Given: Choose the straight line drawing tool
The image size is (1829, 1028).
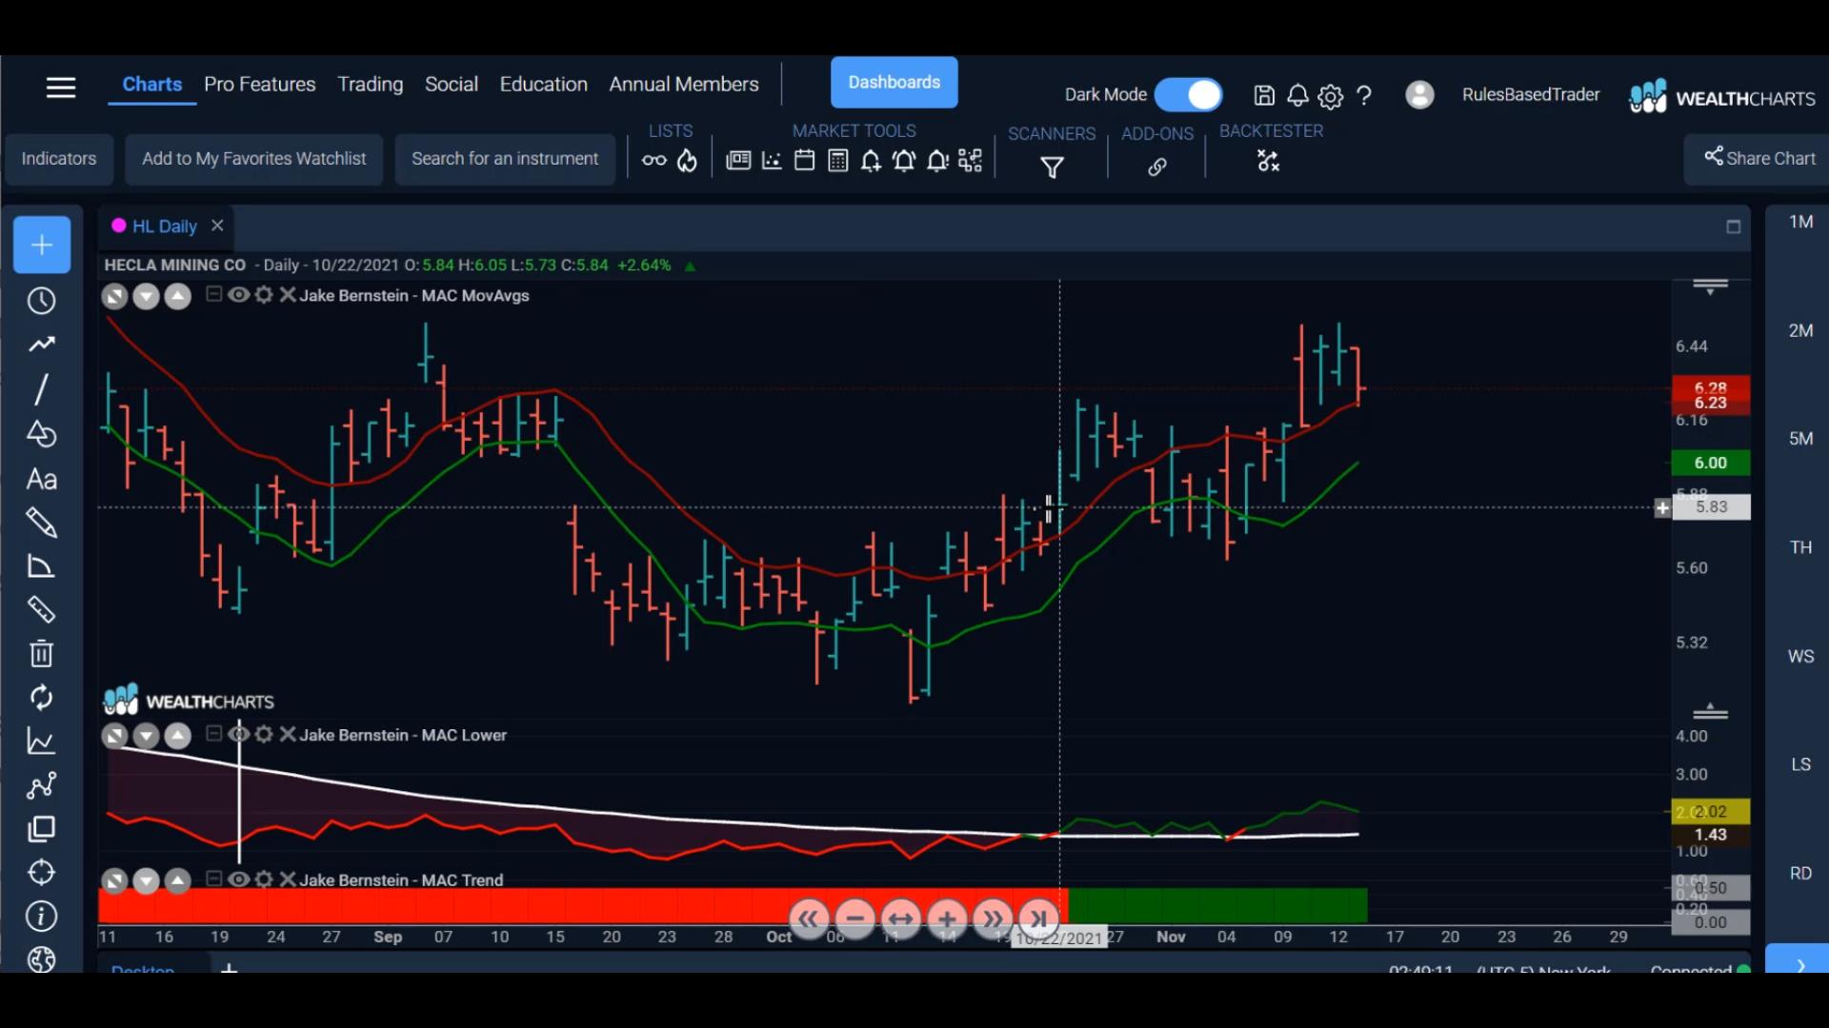Looking at the screenshot, I should [x=41, y=388].
